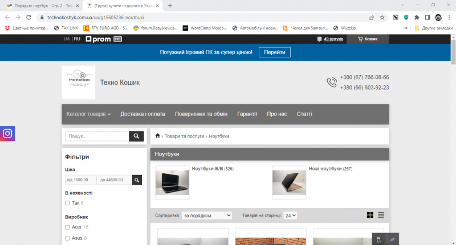Click the phone handset icon

[332, 82]
